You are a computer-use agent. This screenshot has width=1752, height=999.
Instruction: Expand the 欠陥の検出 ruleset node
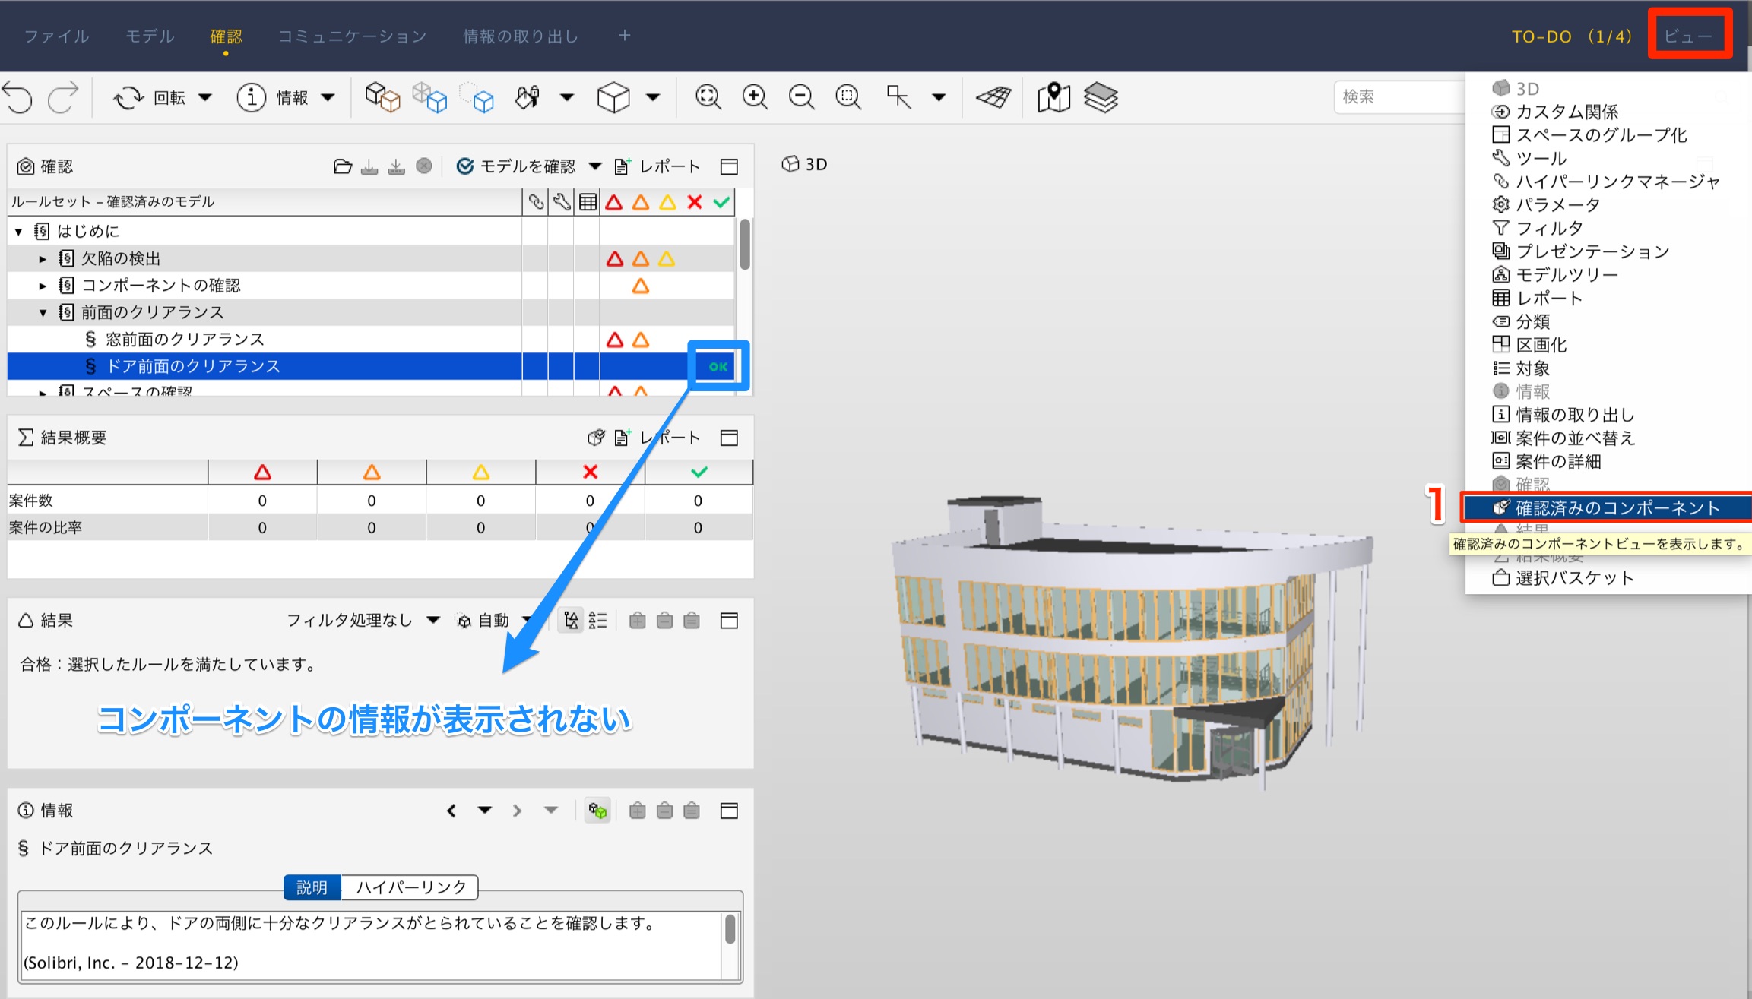point(43,259)
